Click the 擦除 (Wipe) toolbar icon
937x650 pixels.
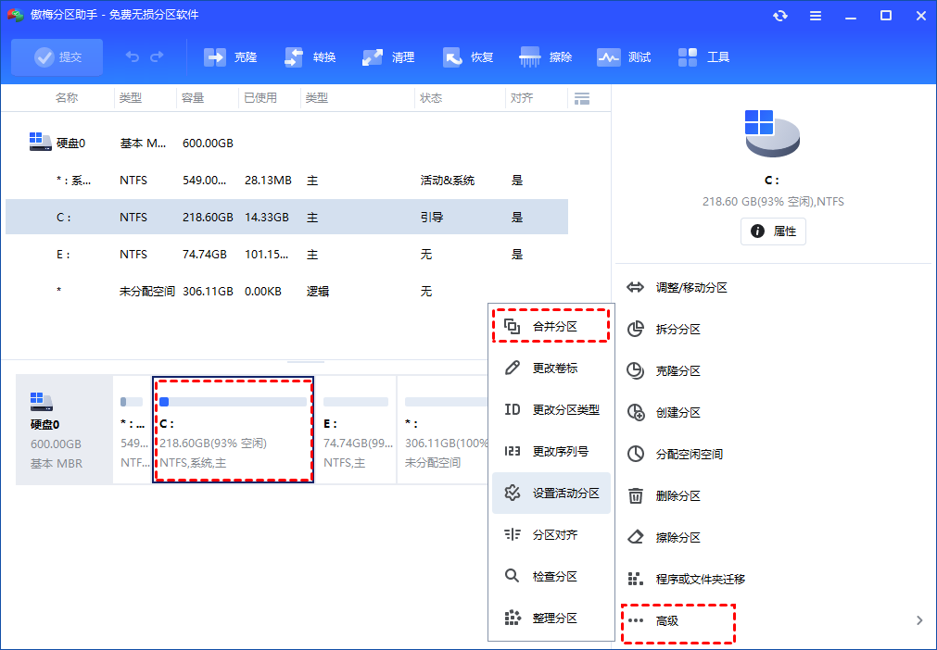531,57
